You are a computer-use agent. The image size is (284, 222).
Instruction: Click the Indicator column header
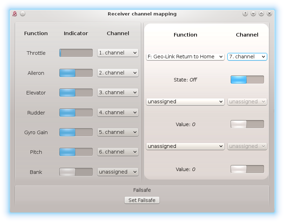[x=76, y=33]
